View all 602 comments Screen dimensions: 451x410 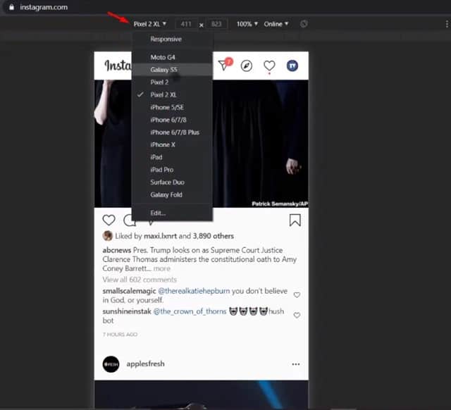pyautogui.click(x=140, y=280)
